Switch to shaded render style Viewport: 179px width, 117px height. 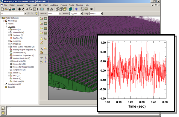click(x=65, y=9)
